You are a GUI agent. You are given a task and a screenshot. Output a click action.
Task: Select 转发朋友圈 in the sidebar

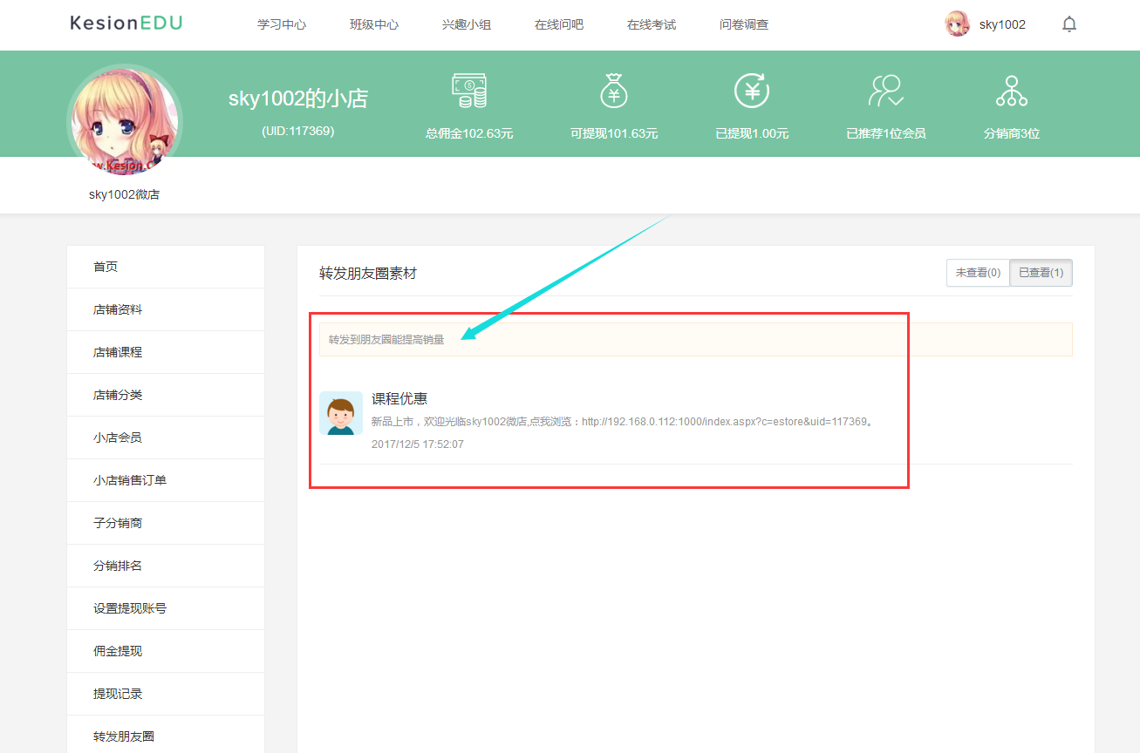[x=124, y=736]
